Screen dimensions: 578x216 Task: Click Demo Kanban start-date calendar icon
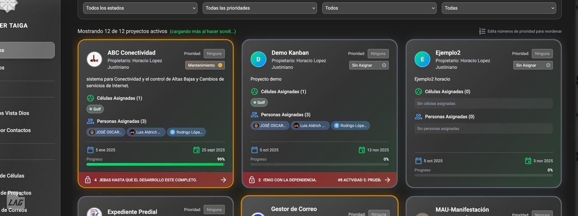pyautogui.click(x=254, y=150)
